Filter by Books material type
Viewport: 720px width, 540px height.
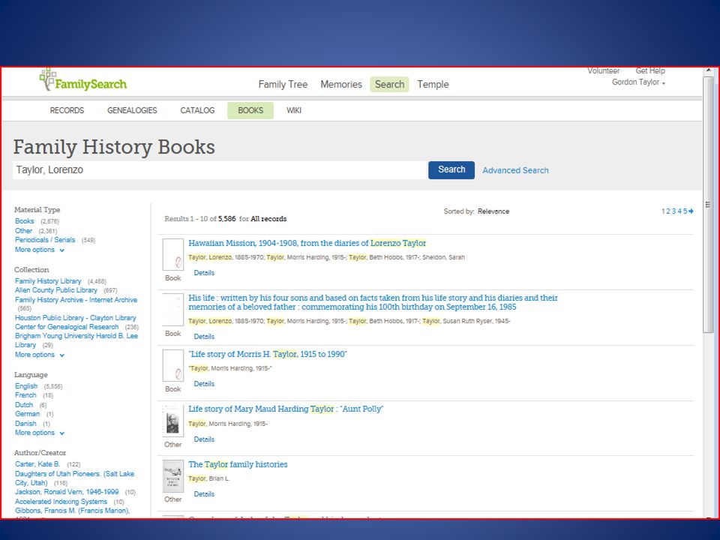click(x=24, y=221)
